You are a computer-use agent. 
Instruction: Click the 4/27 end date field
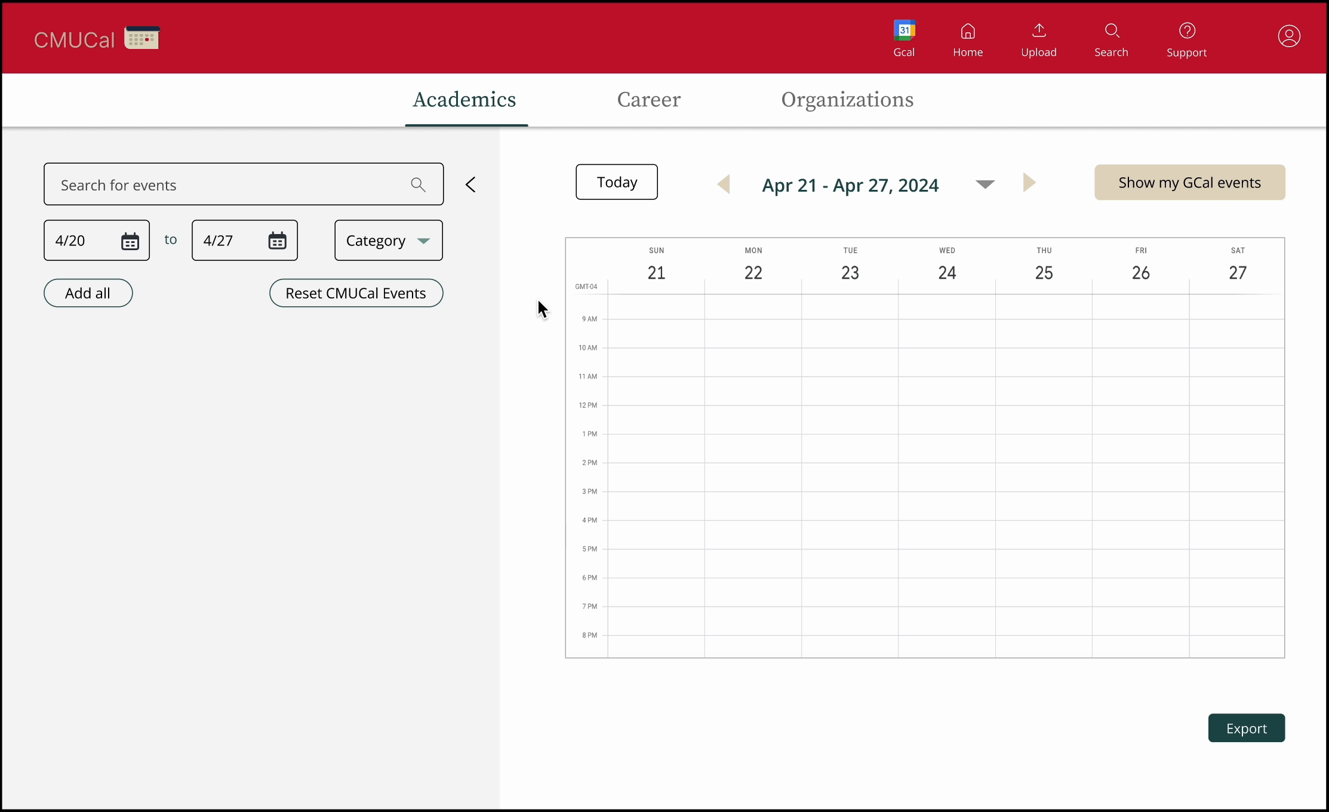(x=245, y=241)
